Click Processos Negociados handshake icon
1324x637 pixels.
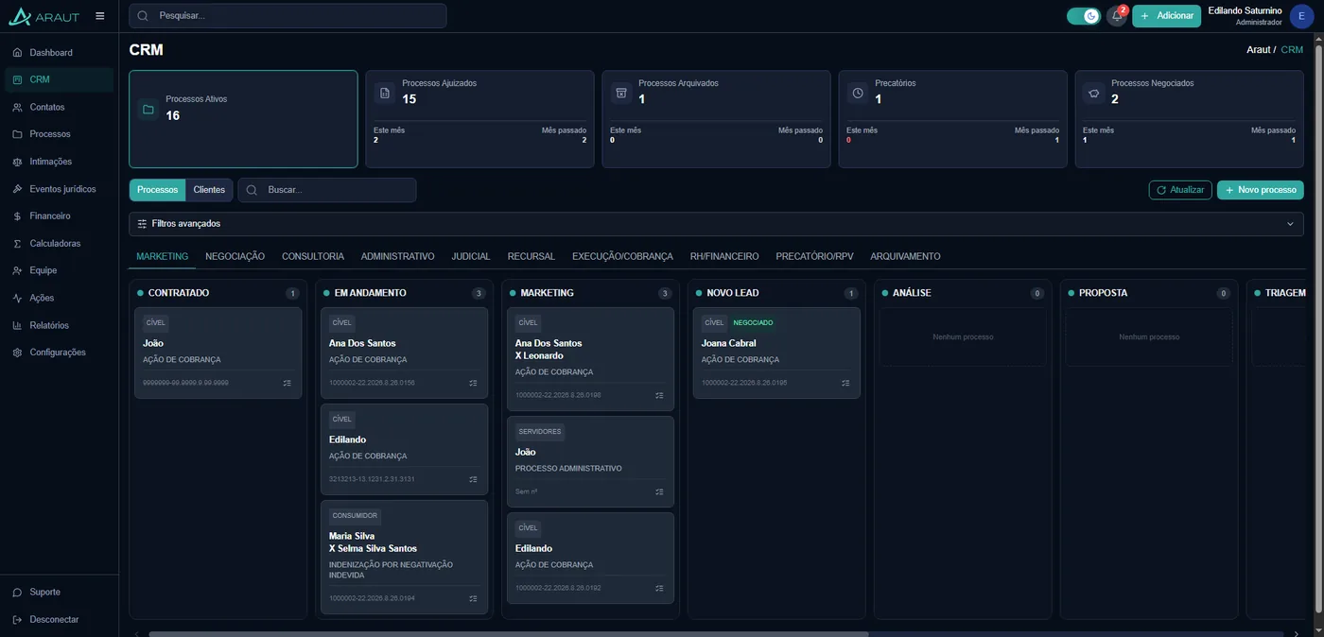[x=1094, y=93]
